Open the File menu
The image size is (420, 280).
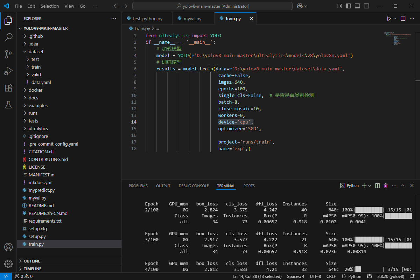click(19, 6)
